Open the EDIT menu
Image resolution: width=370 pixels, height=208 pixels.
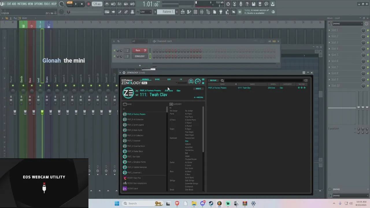[x=9, y=4]
